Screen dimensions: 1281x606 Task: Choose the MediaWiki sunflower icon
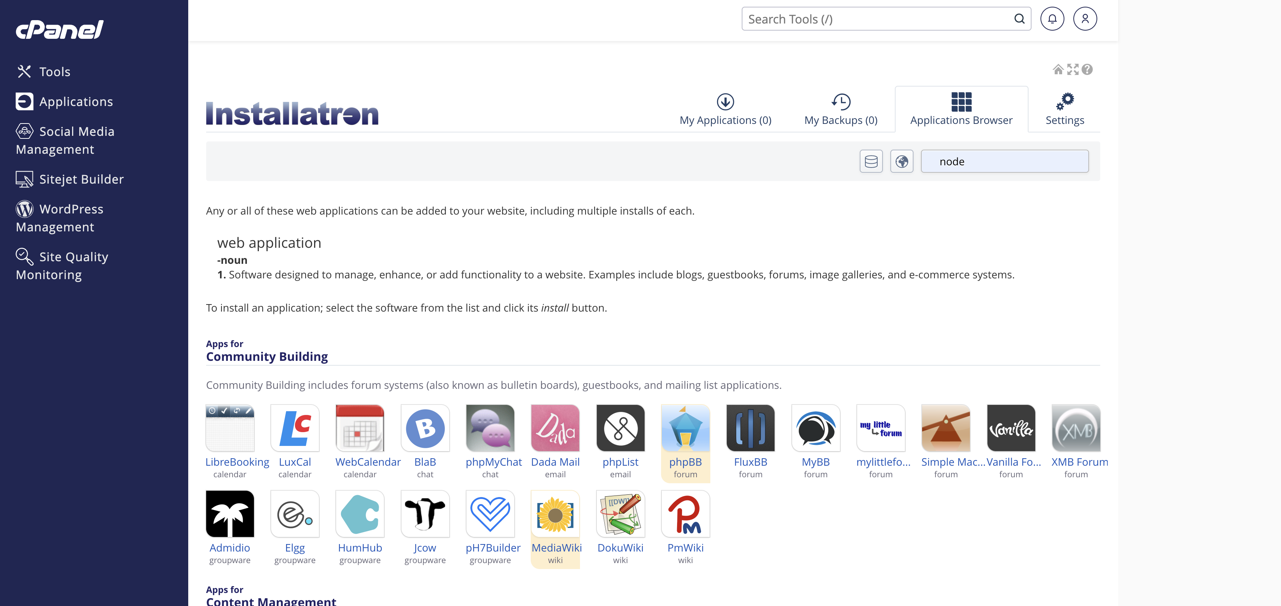tap(555, 514)
